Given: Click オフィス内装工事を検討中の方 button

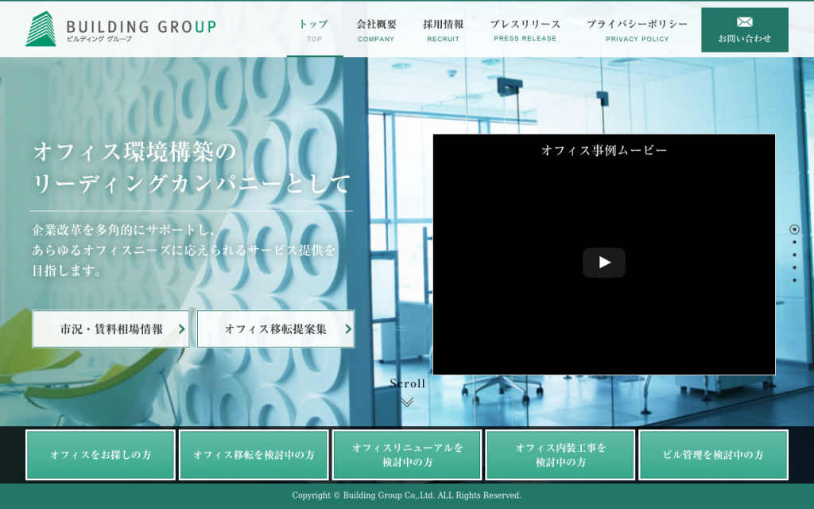Looking at the screenshot, I should point(560,455).
